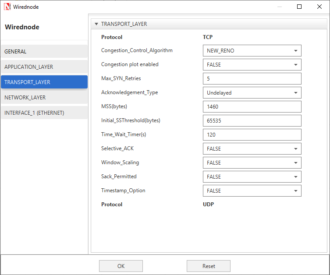The height and width of the screenshot is (275, 330).
Task: Open the Timestamp_Option dropdown
Action: point(252,191)
